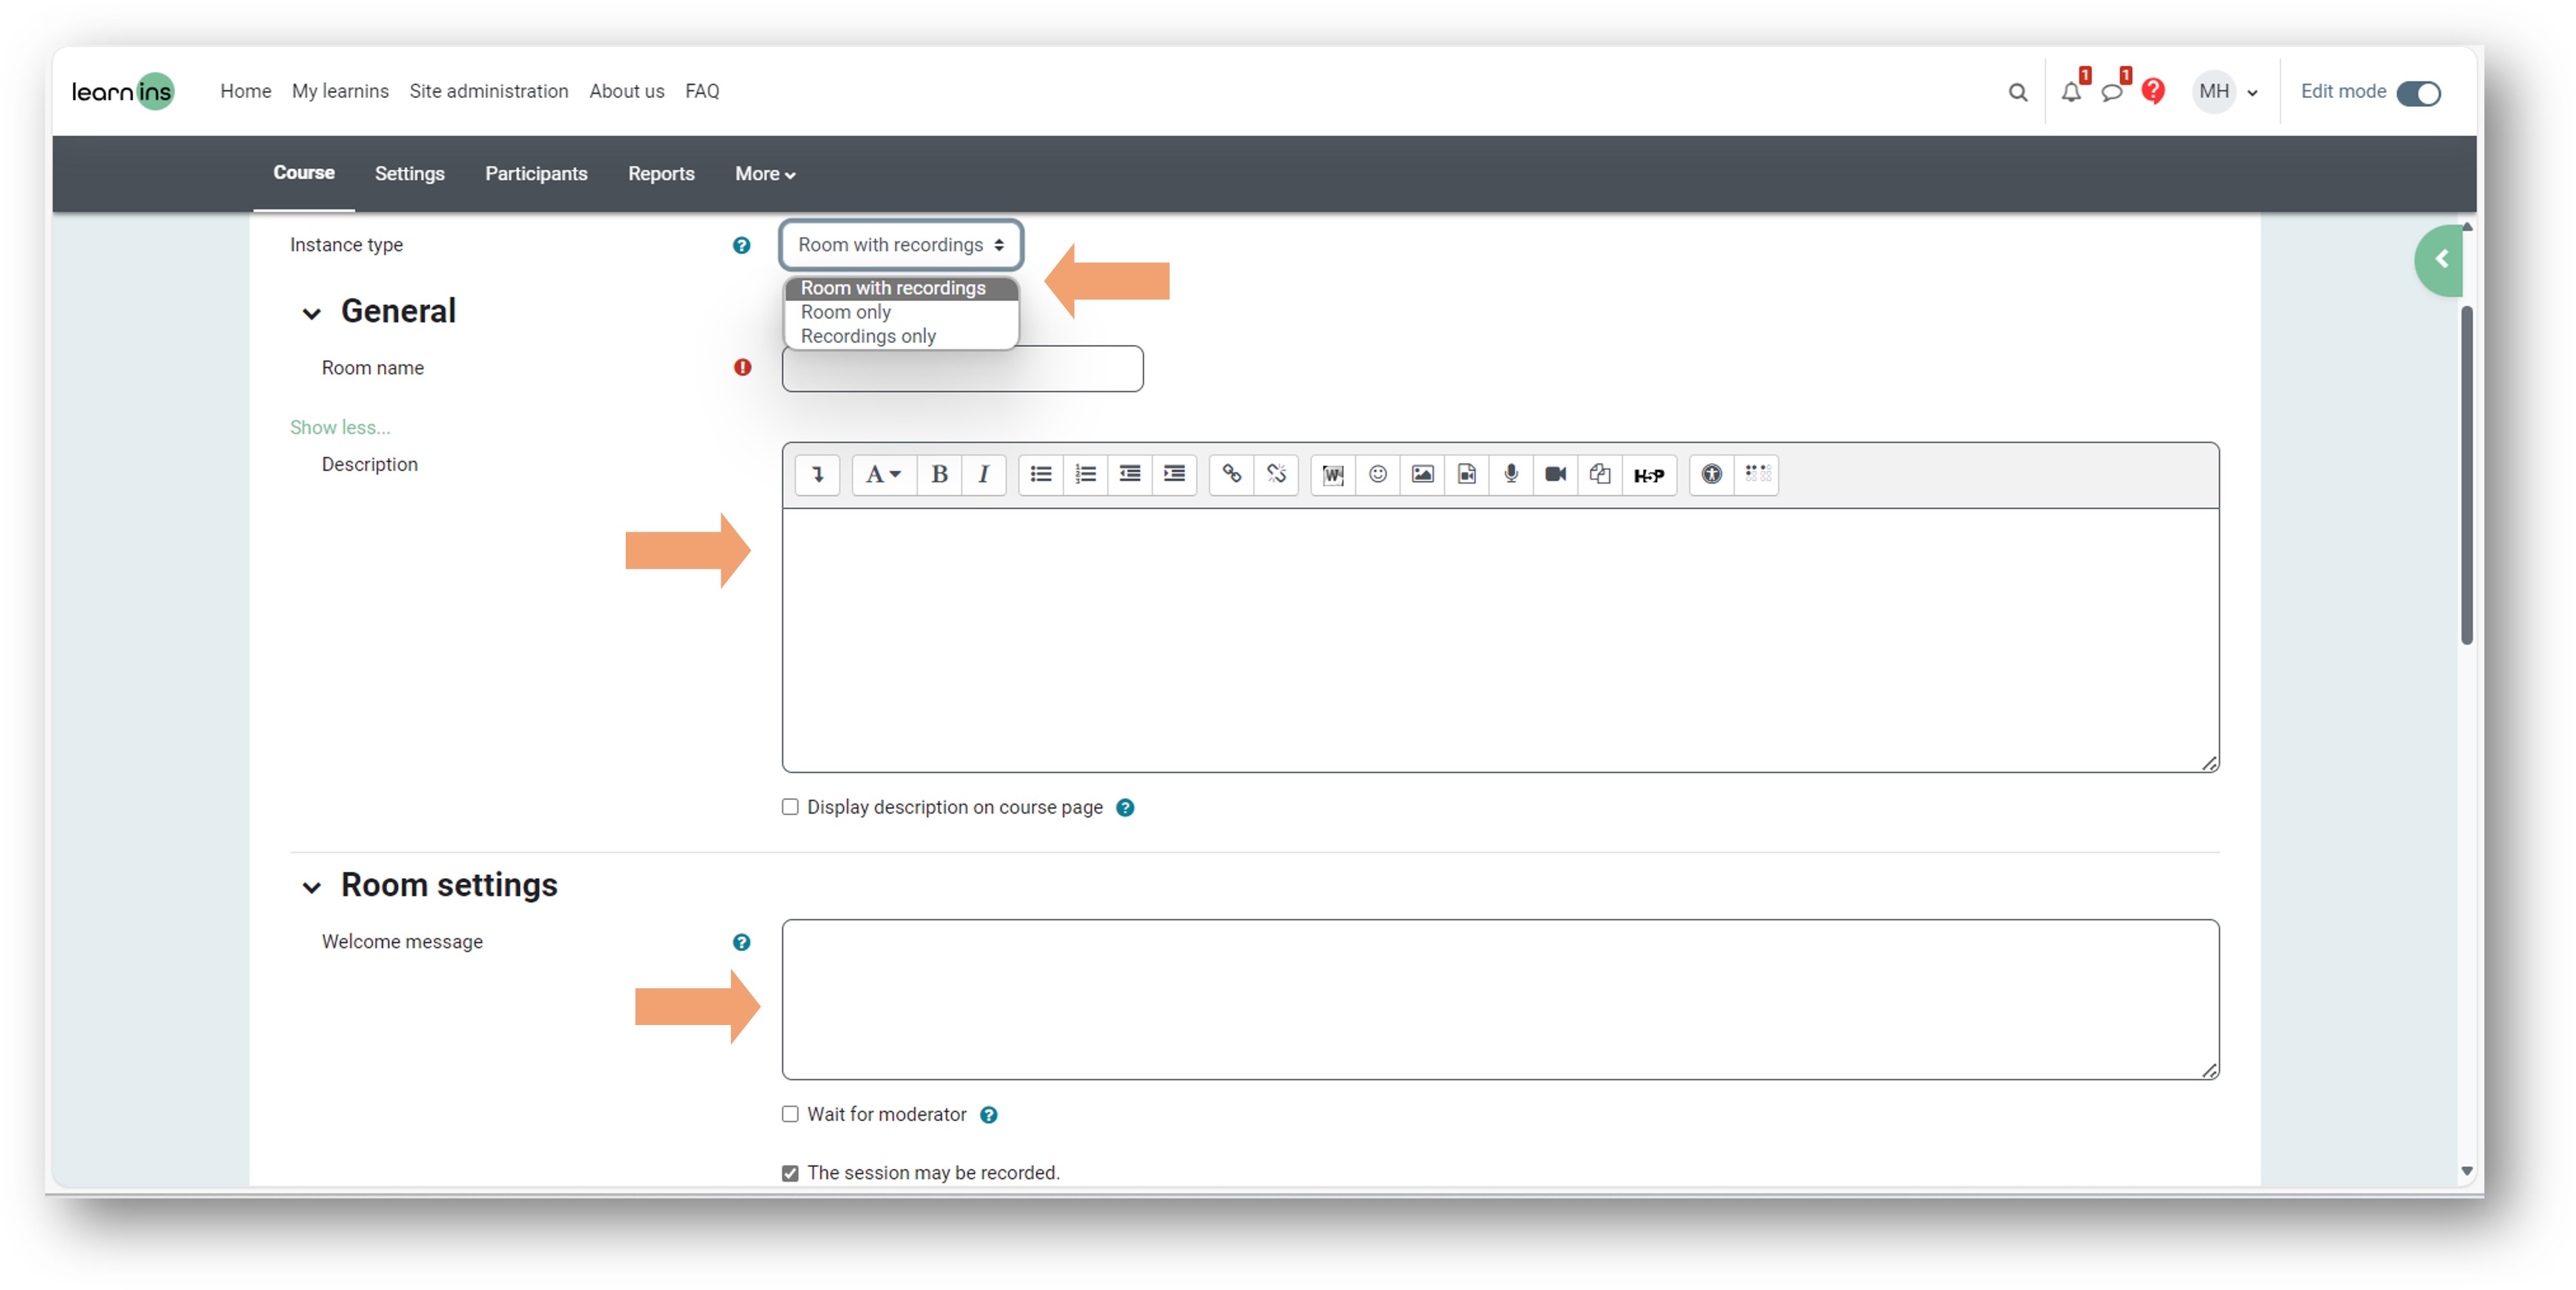This screenshot has height=1290, width=2576.
Task: Click the H5P insert icon
Action: (1649, 474)
